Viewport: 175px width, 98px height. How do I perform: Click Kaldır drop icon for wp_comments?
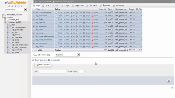pyautogui.click(x=92, y=16)
